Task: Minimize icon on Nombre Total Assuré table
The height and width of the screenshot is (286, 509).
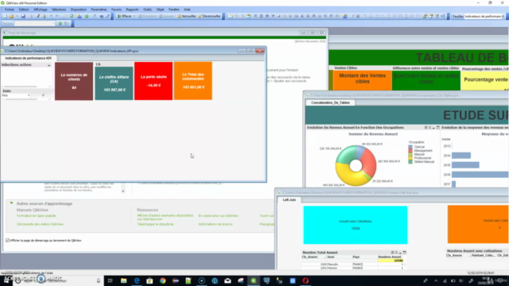Action: (x=400, y=253)
